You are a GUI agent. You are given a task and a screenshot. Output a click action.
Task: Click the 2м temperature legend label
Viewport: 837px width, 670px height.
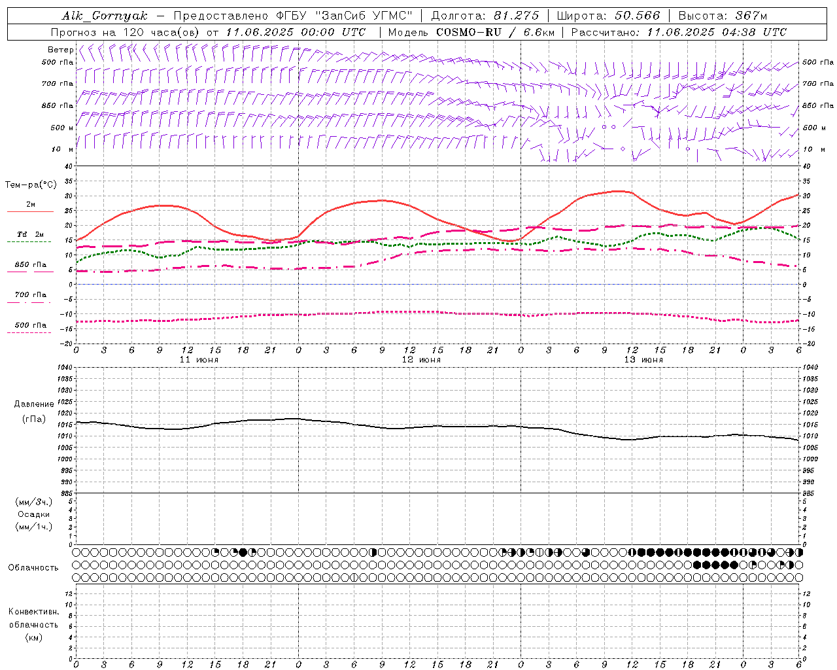tap(31, 205)
